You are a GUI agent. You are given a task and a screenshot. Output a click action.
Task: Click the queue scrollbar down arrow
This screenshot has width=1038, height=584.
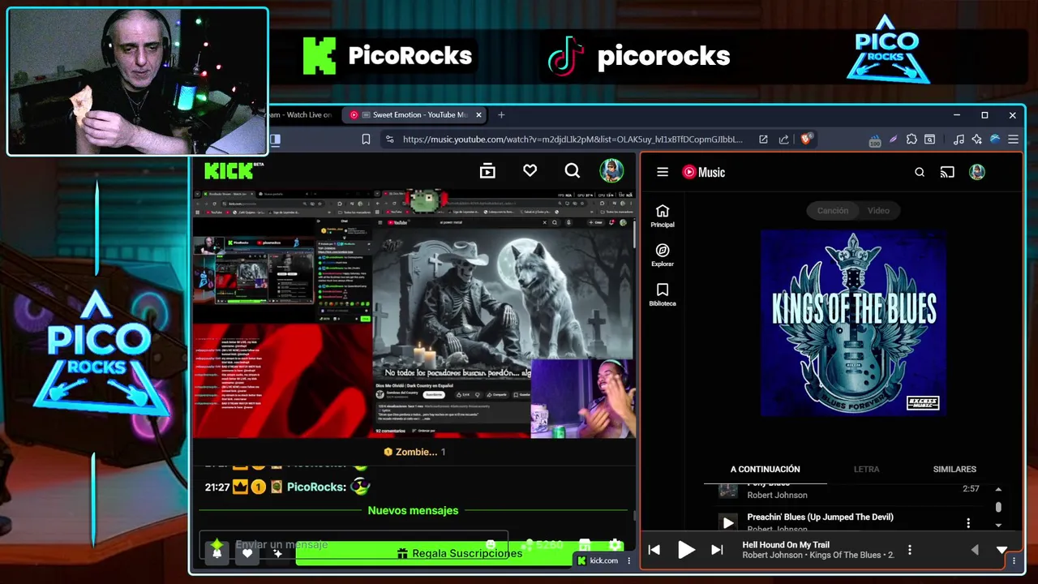998,526
